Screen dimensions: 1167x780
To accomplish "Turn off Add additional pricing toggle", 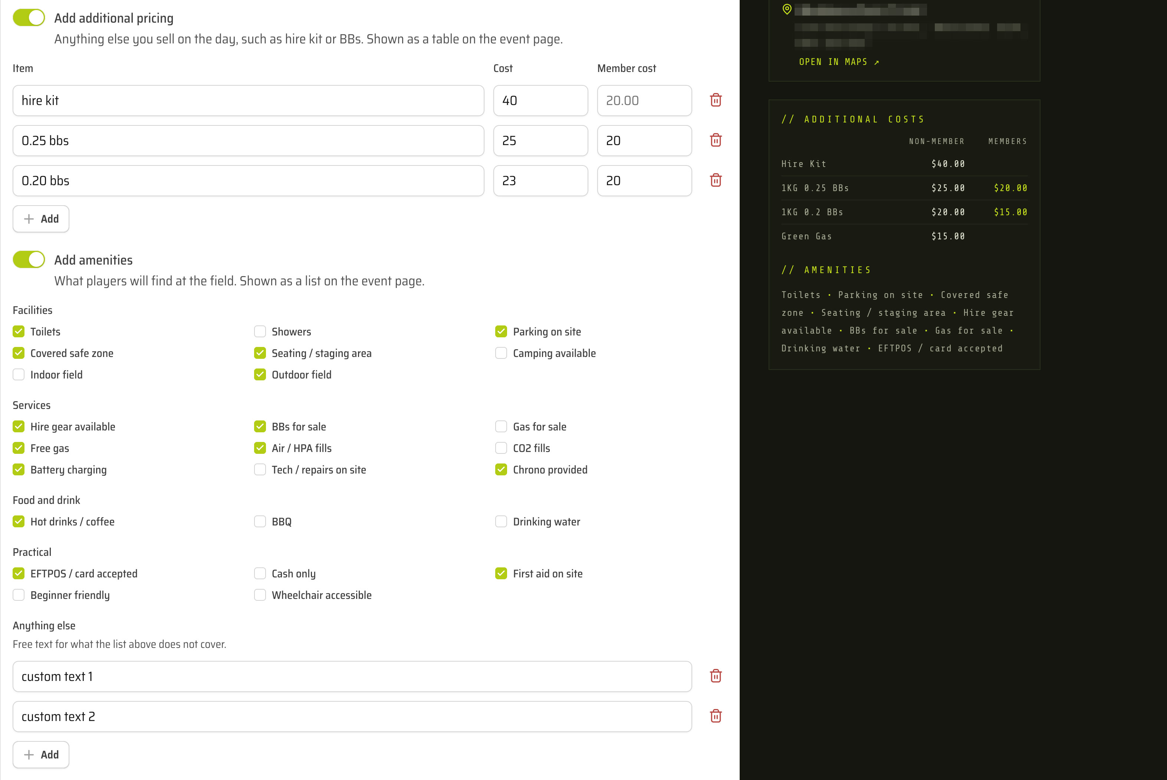I will coord(29,17).
